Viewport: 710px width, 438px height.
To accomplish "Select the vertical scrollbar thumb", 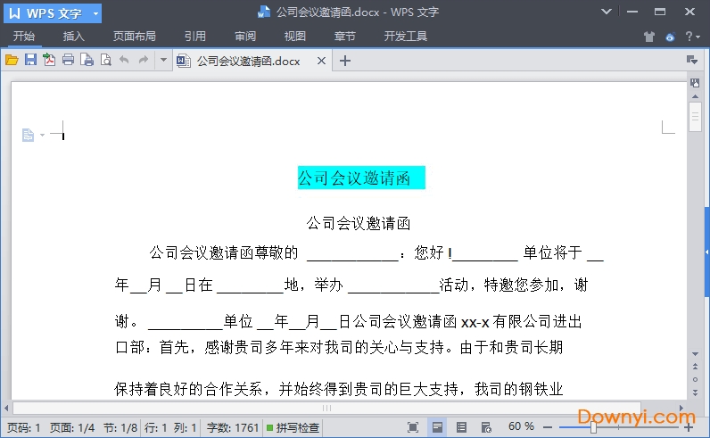I will click(x=695, y=117).
